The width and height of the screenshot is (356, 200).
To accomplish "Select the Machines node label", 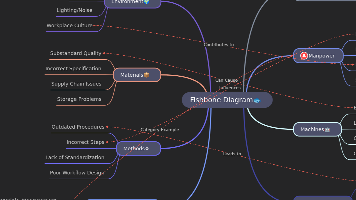I will coord(312,129).
